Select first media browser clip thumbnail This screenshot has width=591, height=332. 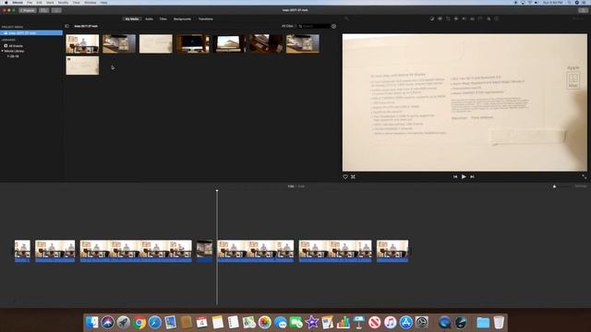[x=82, y=43]
